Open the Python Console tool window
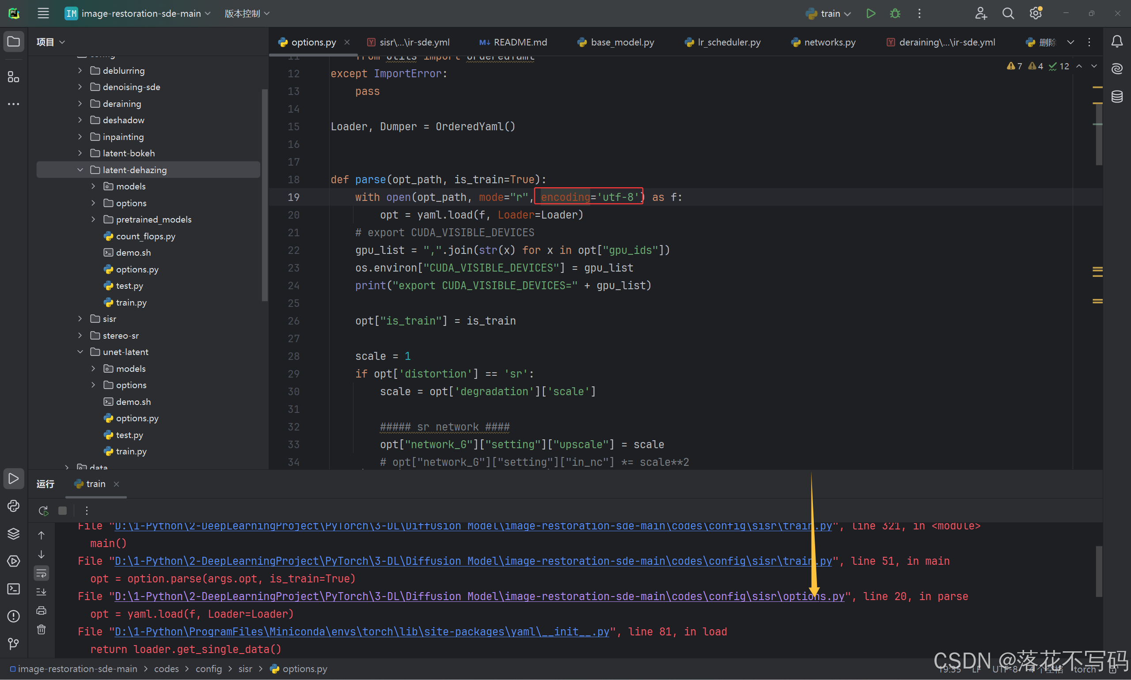Screen dimensions: 1131x680 (x=13, y=506)
